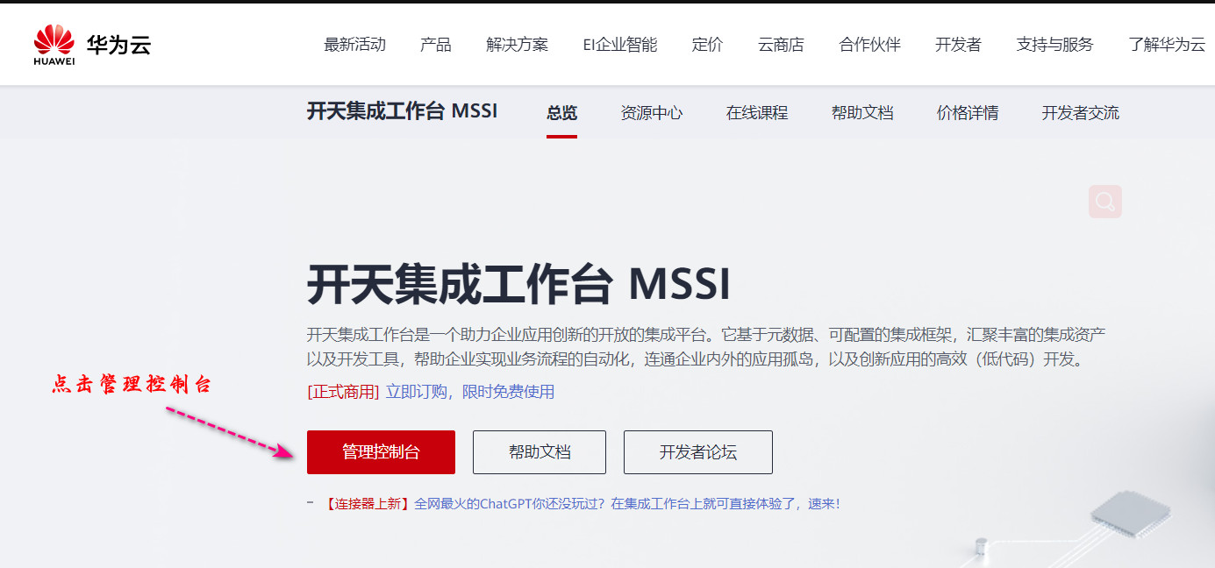
Task: Open the 价格详情 tab
Action: point(968,113)
